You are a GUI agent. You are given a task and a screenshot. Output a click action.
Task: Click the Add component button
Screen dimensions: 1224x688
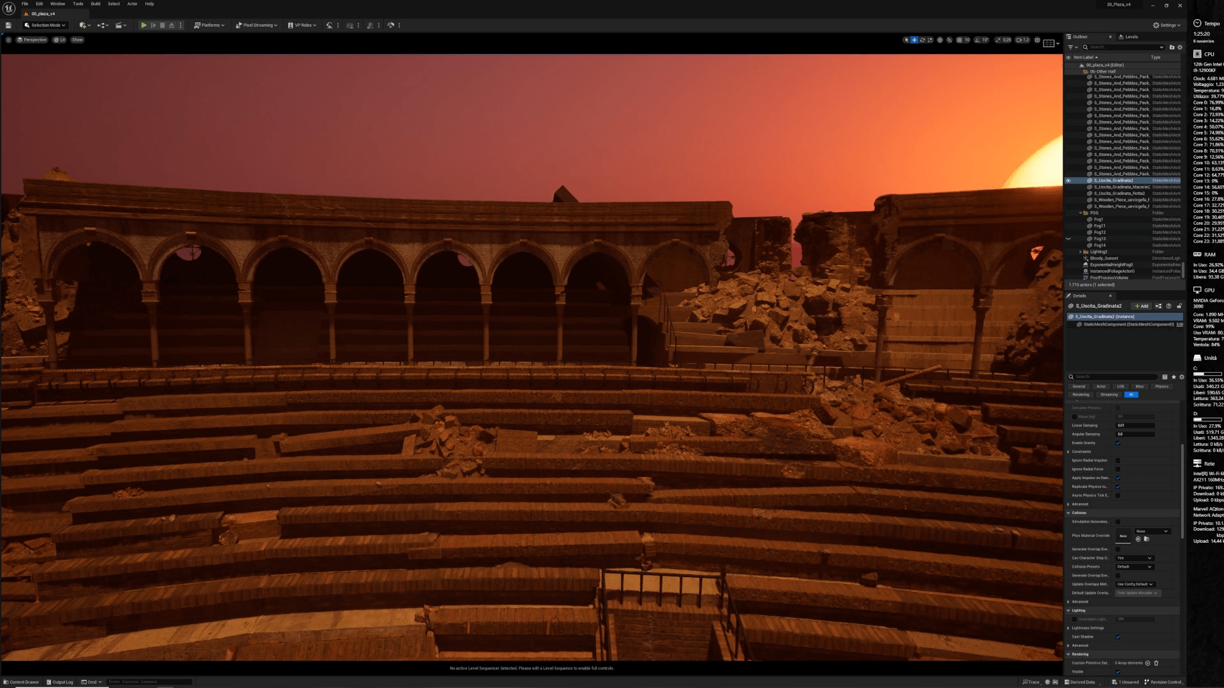[1142, 306]
